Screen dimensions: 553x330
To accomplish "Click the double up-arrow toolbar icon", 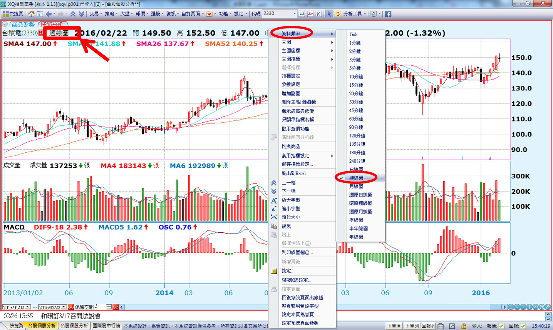I will coord(73,14).
